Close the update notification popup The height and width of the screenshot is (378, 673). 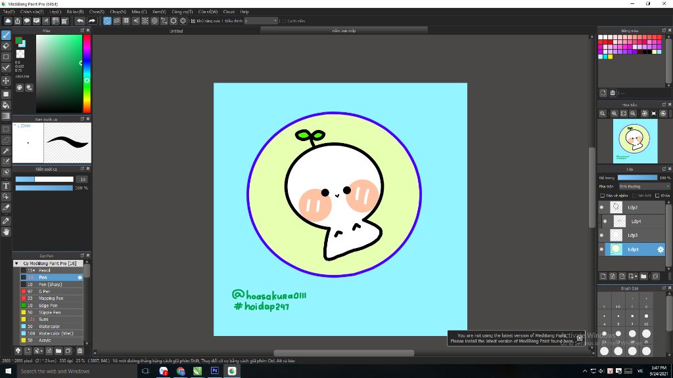[580, 338]
